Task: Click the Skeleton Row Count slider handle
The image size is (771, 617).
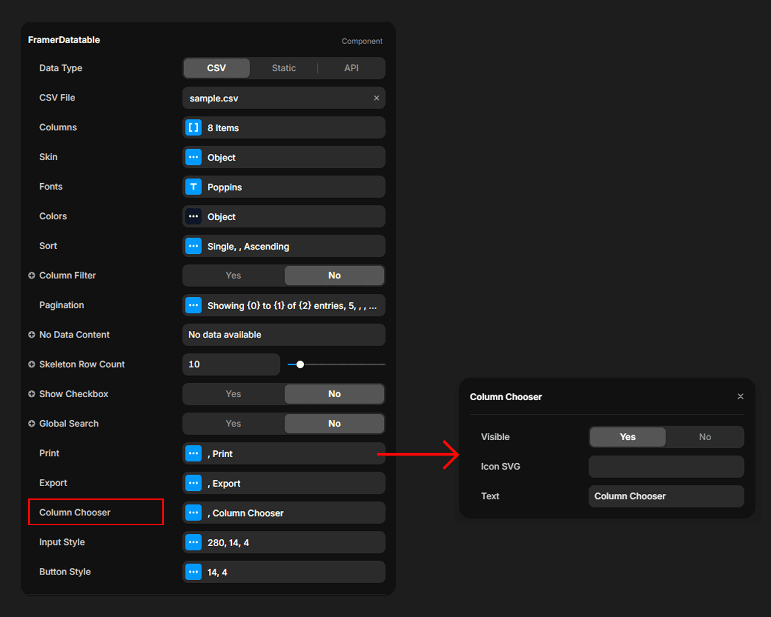Action: 300,365
